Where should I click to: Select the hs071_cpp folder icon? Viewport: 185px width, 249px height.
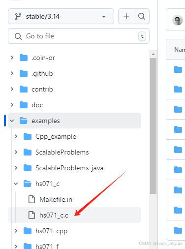28,231
